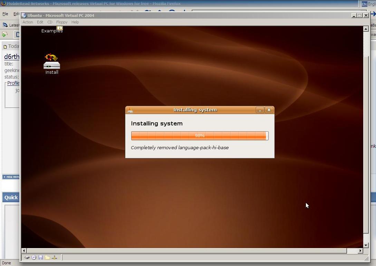
Task: Click the hard disk status icon in Virtual PC
Action: (x=27, y=258)
